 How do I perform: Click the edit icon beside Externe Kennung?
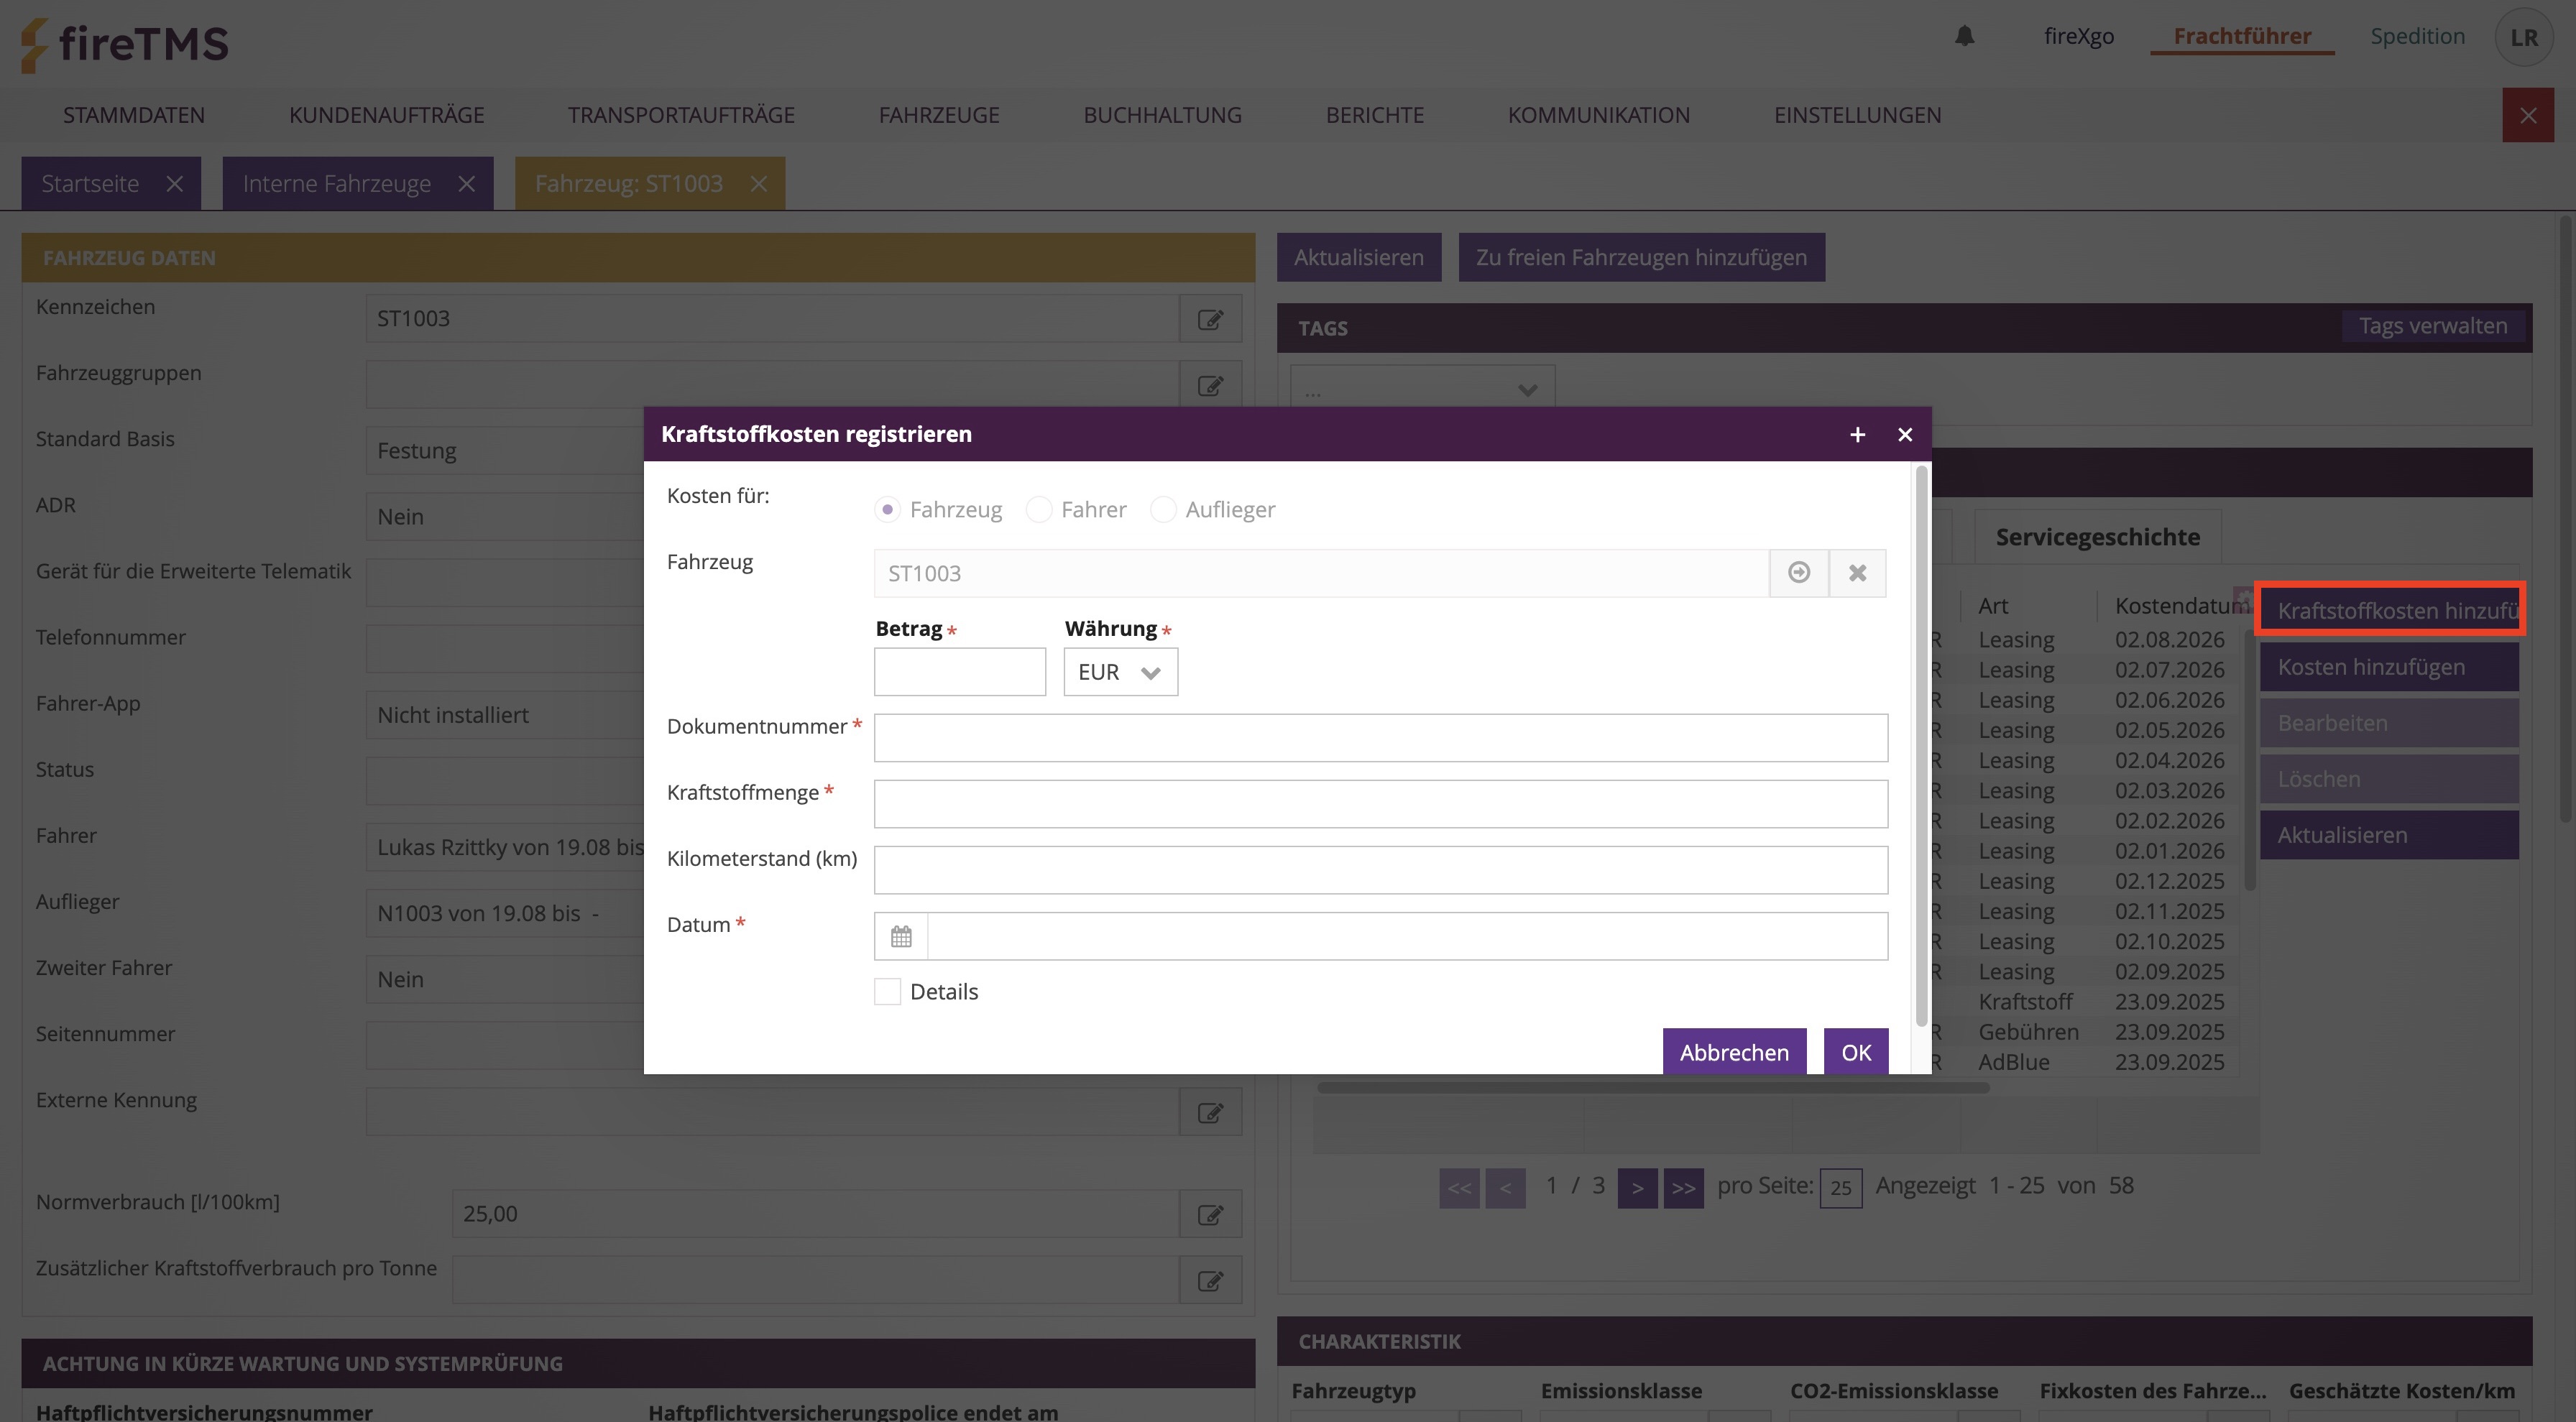1210,1112
